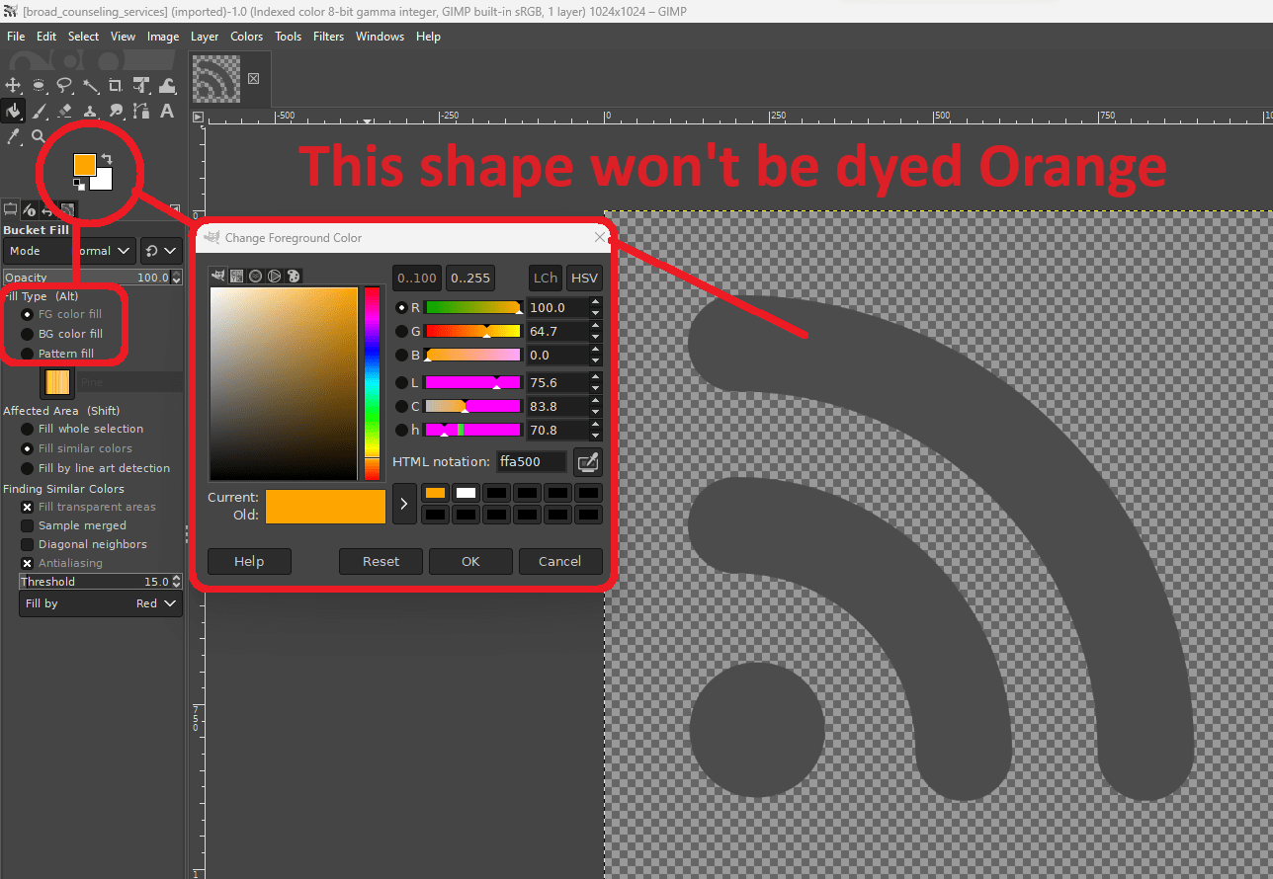The height and width of the screenshot is (879, 1273).
Task: Switch to Watercolor selector tab
Action: pyautogui.click(x=256, y=277)
